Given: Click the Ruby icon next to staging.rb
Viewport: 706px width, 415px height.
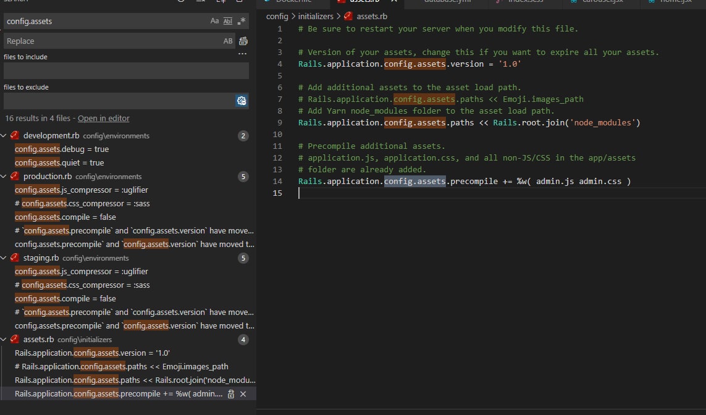Looking at the screenshot, I should pos(14,258).
